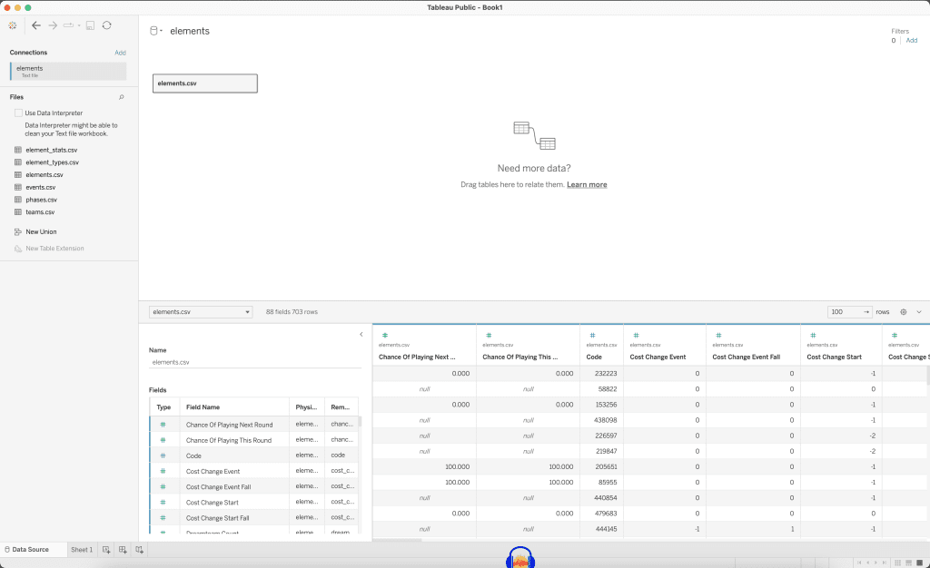Click the search files magnifier icon

122,97
